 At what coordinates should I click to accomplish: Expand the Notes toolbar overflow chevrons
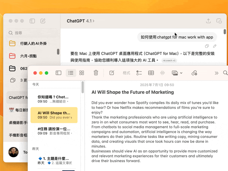coord(216,73)
